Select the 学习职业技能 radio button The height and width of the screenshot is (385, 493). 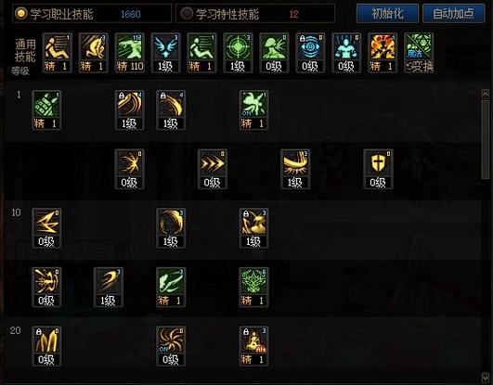pos(20,14)
